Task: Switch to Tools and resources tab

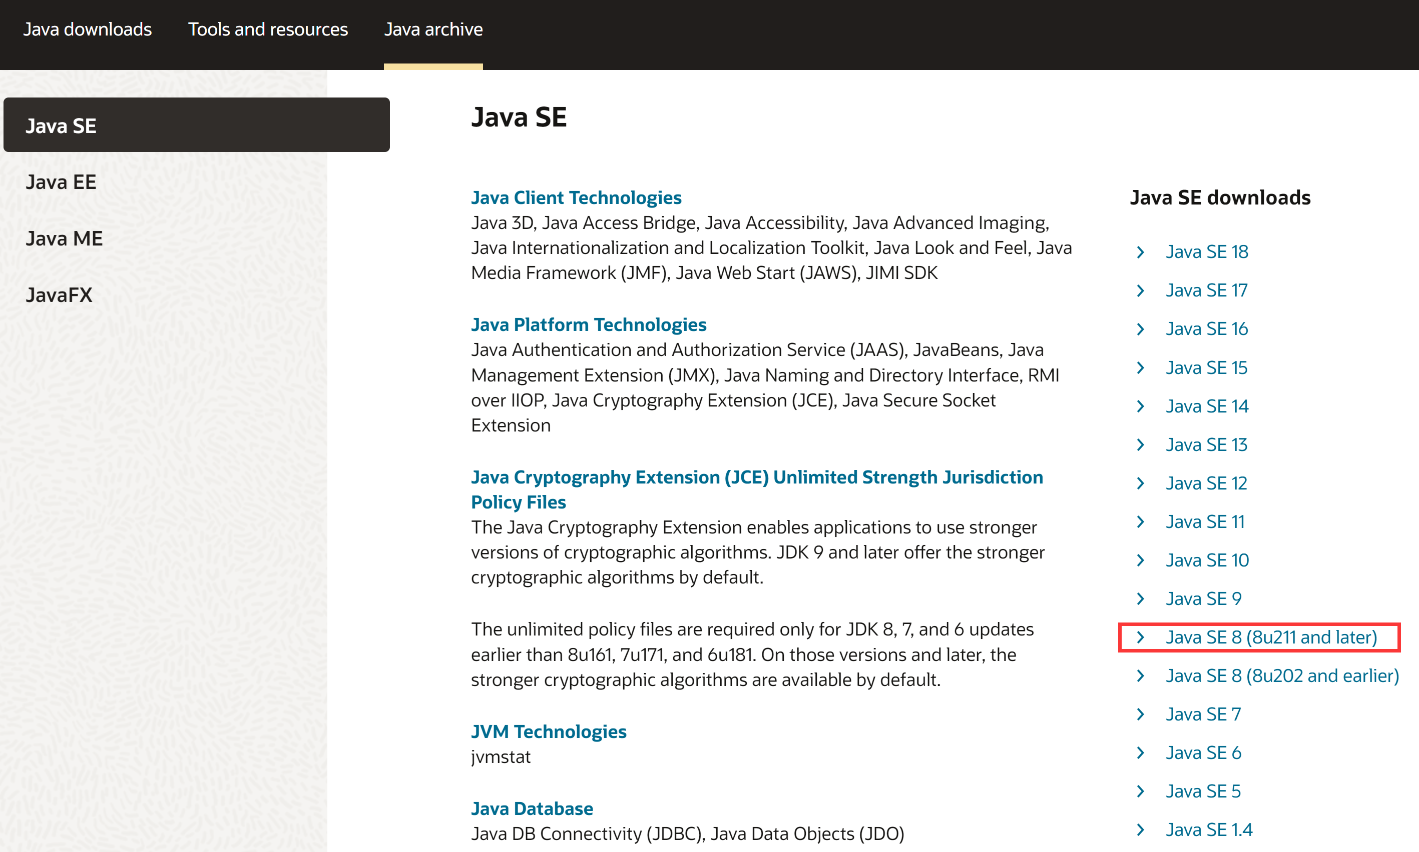Action: [x=268, y=29]
